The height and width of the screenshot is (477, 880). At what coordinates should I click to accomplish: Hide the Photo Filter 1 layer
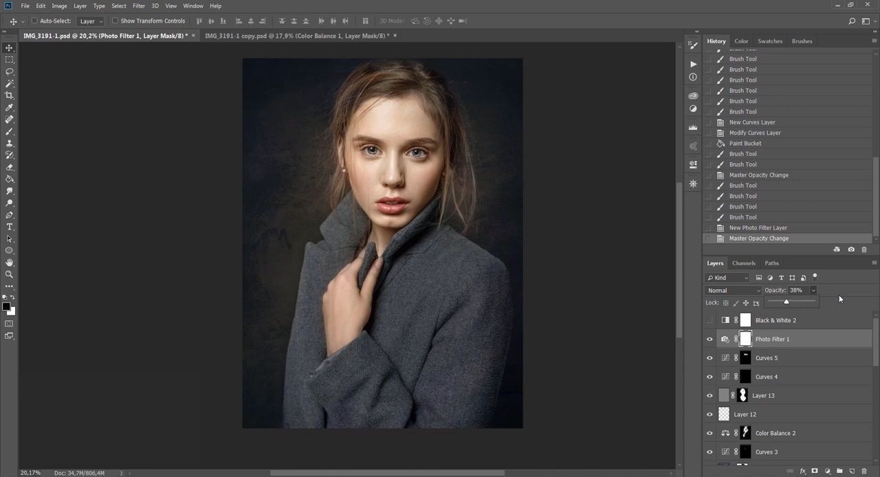pos(709,339)
